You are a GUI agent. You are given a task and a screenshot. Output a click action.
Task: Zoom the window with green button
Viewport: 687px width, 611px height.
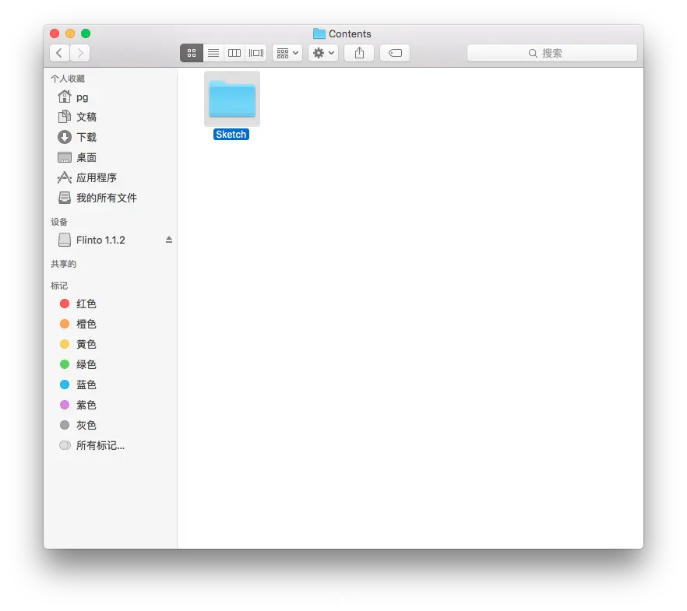pos(86,33)
